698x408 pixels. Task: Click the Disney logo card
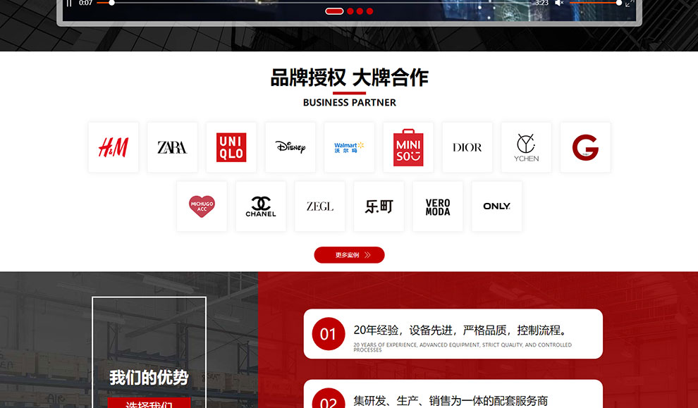(290, 147)
